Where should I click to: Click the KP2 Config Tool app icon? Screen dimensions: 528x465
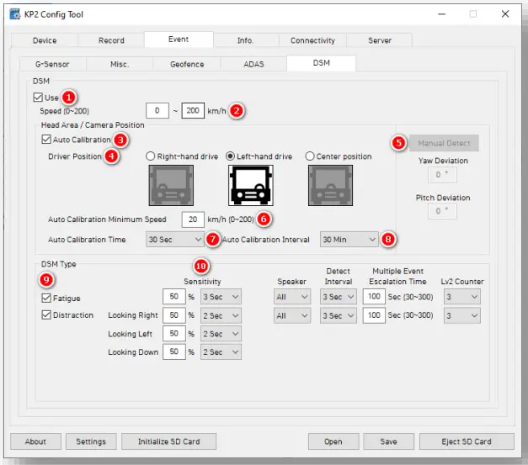[15, 14]
